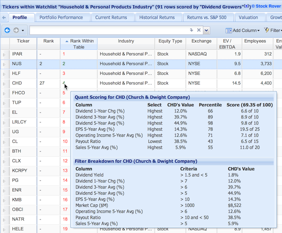Select the CHD ticker cell
The image size is (282, 233).
(x=23, y=83)
